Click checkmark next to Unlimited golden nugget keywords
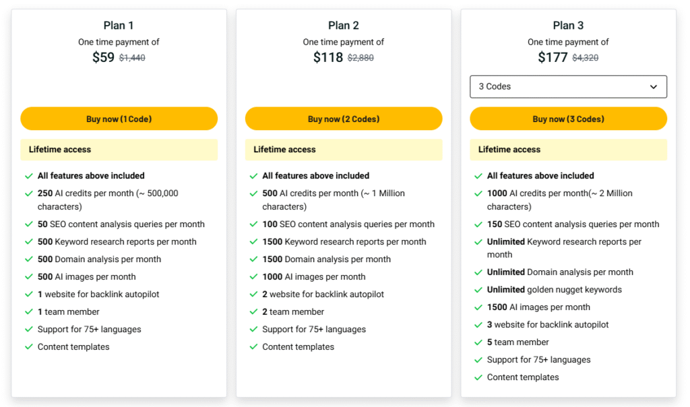Screen dimensions: 690x407 click(x=478, y=290)
